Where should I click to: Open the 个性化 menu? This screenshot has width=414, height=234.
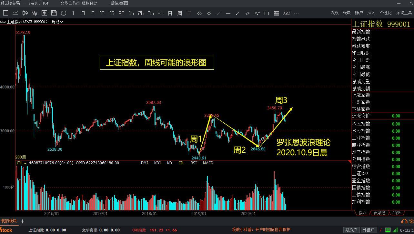(386, 13)
